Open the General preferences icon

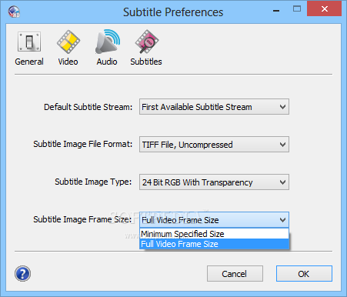(x=29, y=42)
